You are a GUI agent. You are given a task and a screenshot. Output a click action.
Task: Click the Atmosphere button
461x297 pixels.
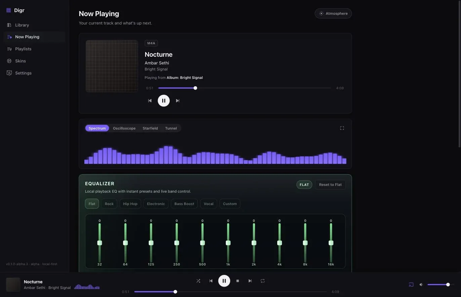point(333,13)
